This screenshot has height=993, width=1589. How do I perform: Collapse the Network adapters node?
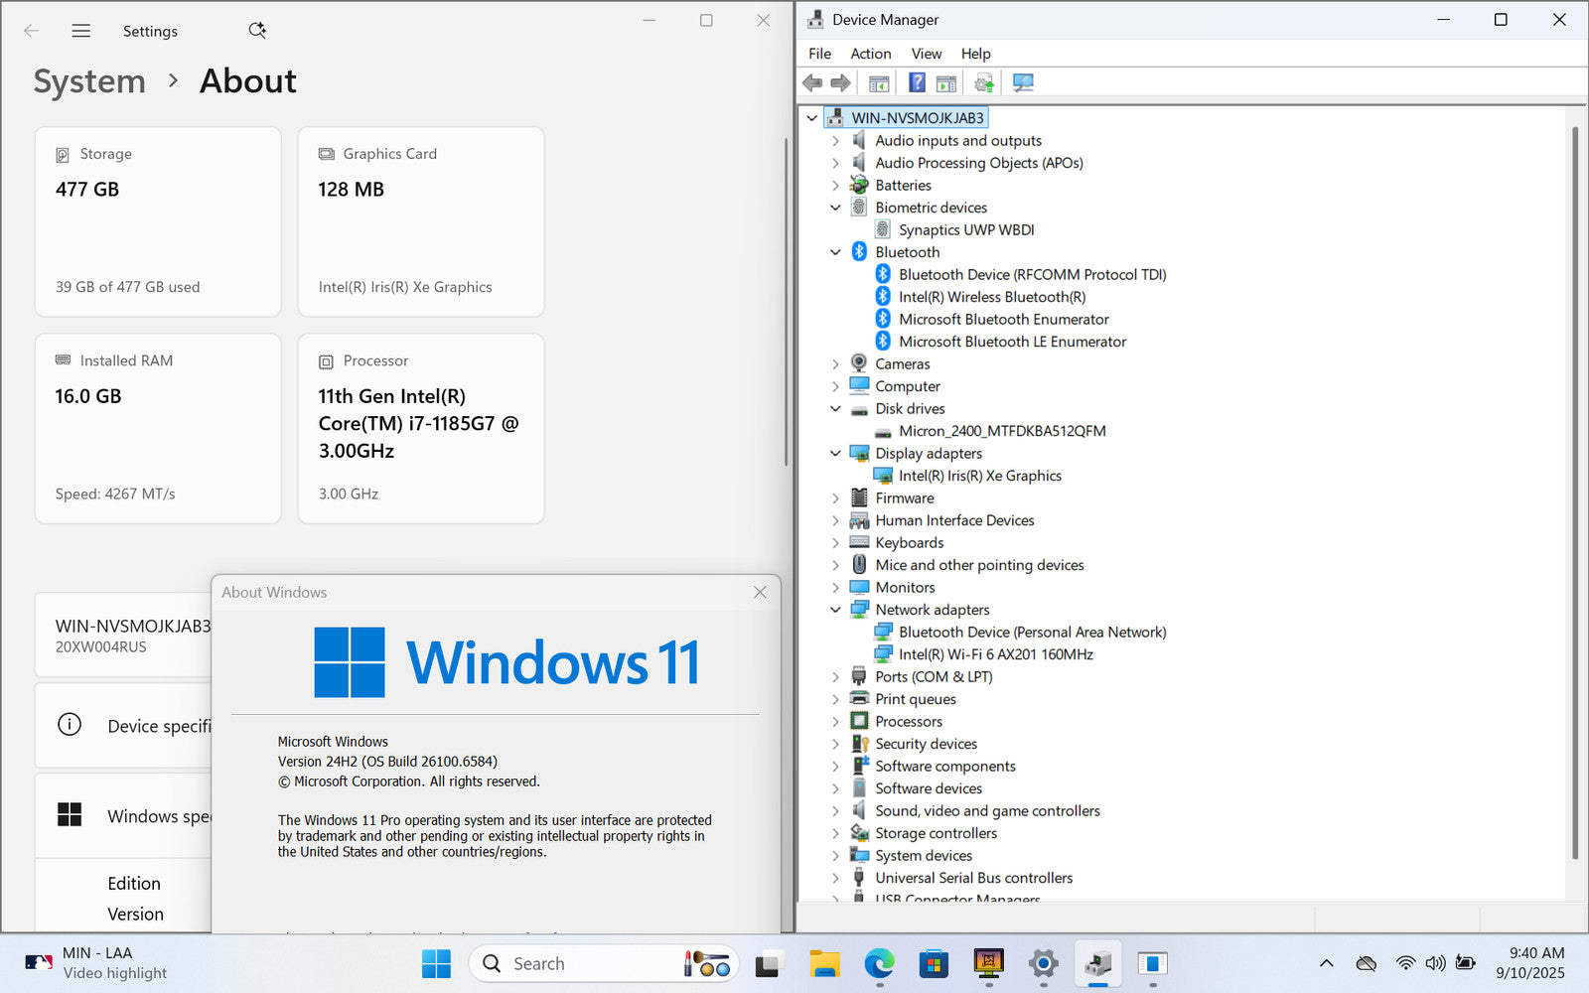(835, 610)
